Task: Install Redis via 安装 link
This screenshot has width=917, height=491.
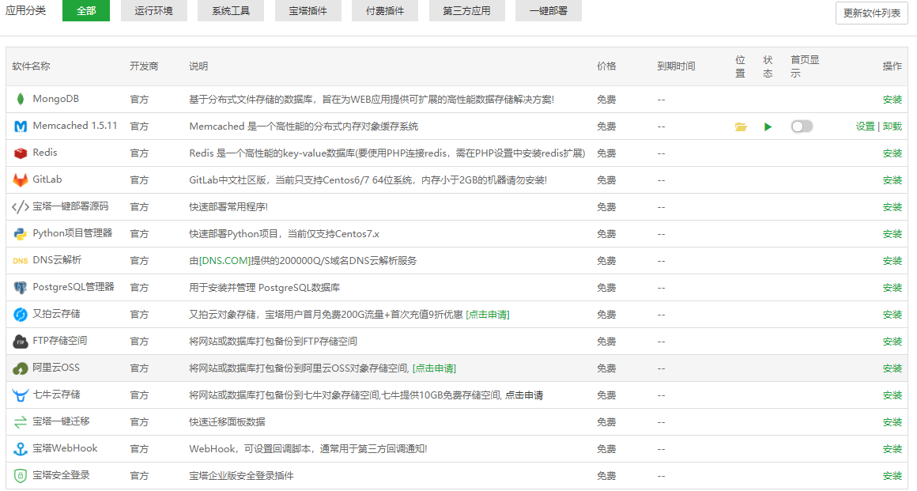Action: 892,153
